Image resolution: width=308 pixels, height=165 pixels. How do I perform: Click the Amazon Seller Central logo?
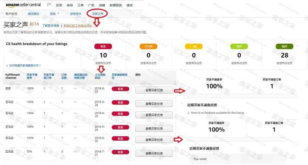(x=23, y=5)
